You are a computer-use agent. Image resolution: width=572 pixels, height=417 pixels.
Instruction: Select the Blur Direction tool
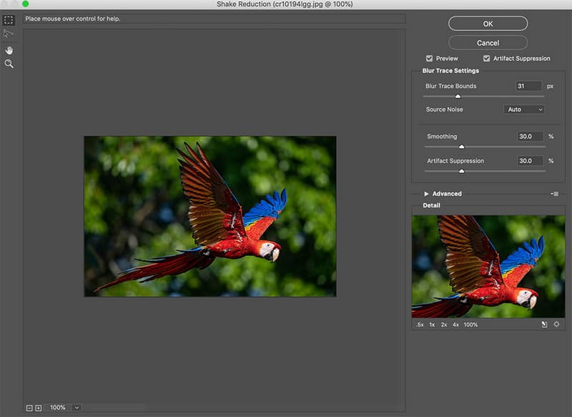[9, 34]
